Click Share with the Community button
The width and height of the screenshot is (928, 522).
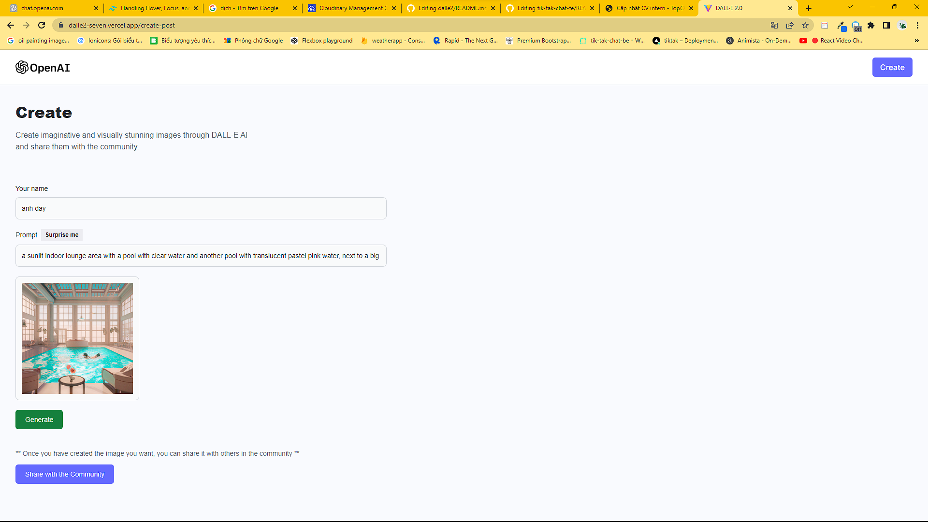click(65, 474)
